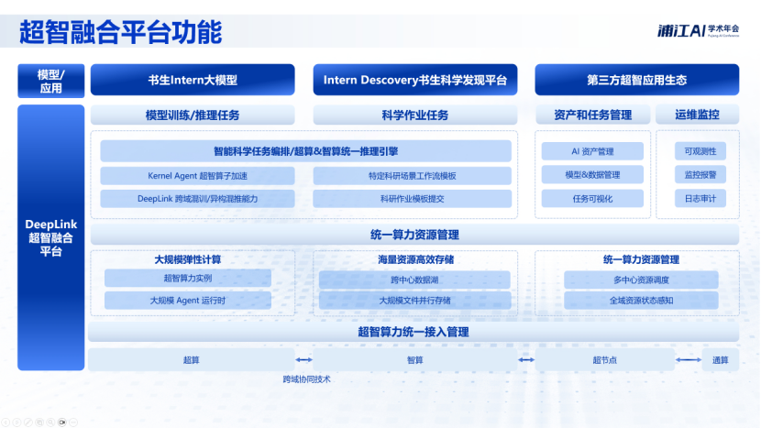Viewport: 761px width, 428px height.
Task: Click the zoom magnifier icon
Action: [x=50, y=422]
